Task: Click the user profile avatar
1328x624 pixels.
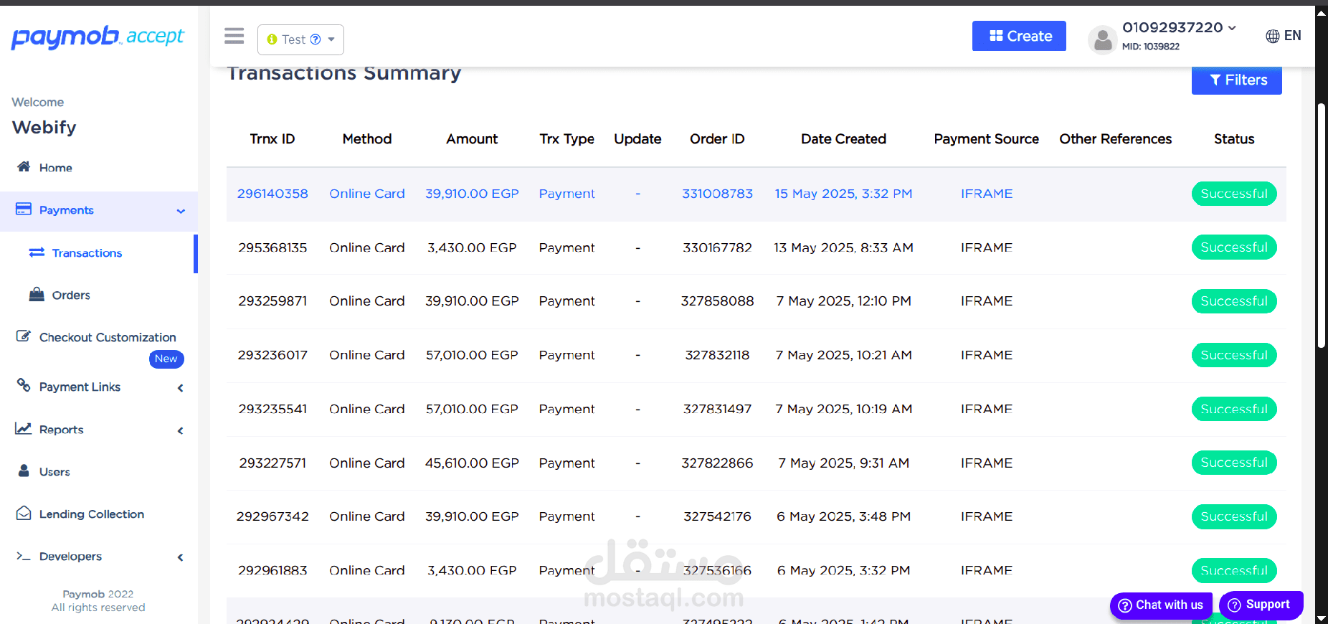Action: [x=1103, y=39]
